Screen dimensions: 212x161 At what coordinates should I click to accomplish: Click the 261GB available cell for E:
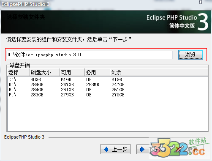(x=67, y=90)
